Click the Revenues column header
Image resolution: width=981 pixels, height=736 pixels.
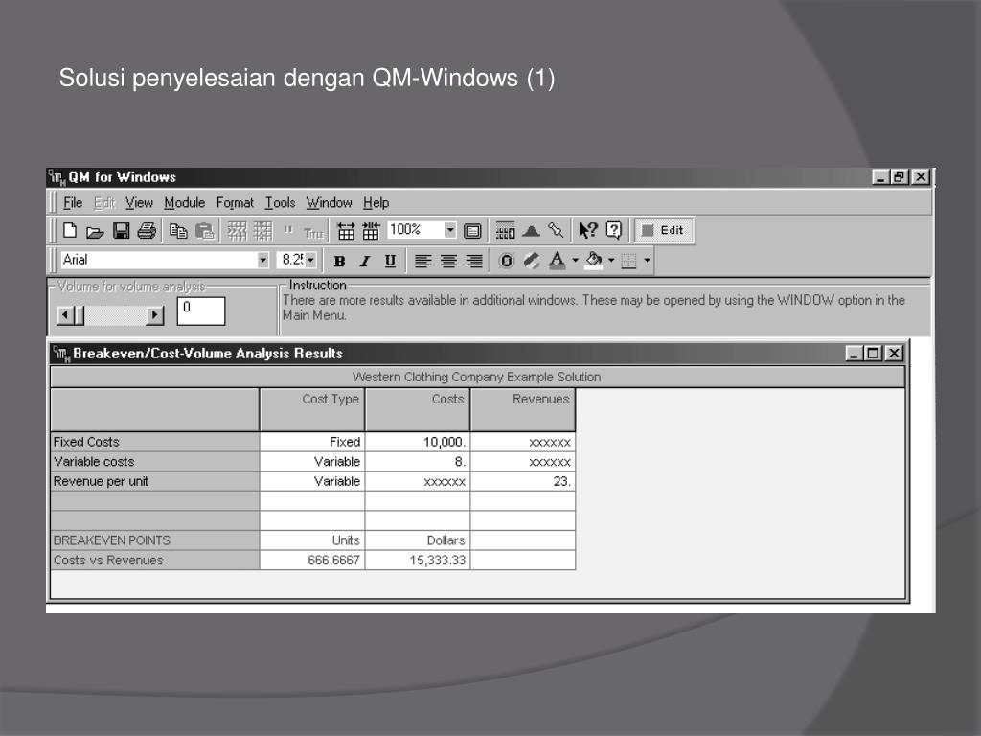pyautogui.click(x=522, y=409)
